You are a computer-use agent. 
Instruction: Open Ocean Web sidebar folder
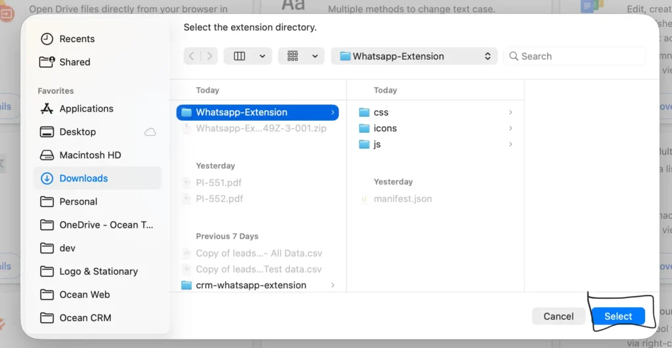98,294
